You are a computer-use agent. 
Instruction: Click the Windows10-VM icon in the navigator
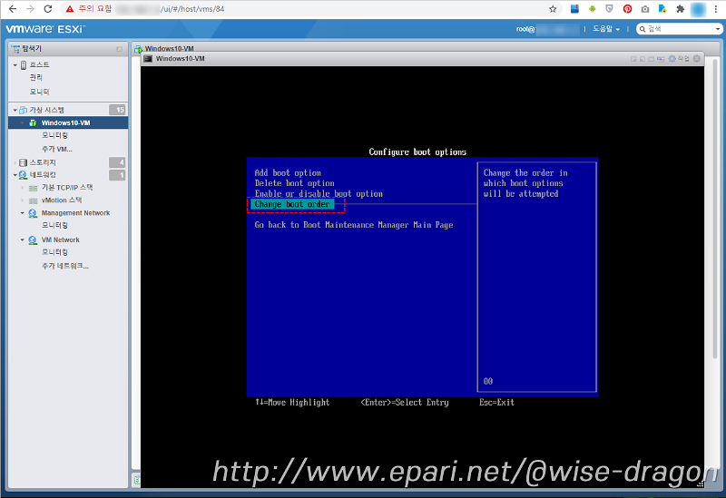33,122
